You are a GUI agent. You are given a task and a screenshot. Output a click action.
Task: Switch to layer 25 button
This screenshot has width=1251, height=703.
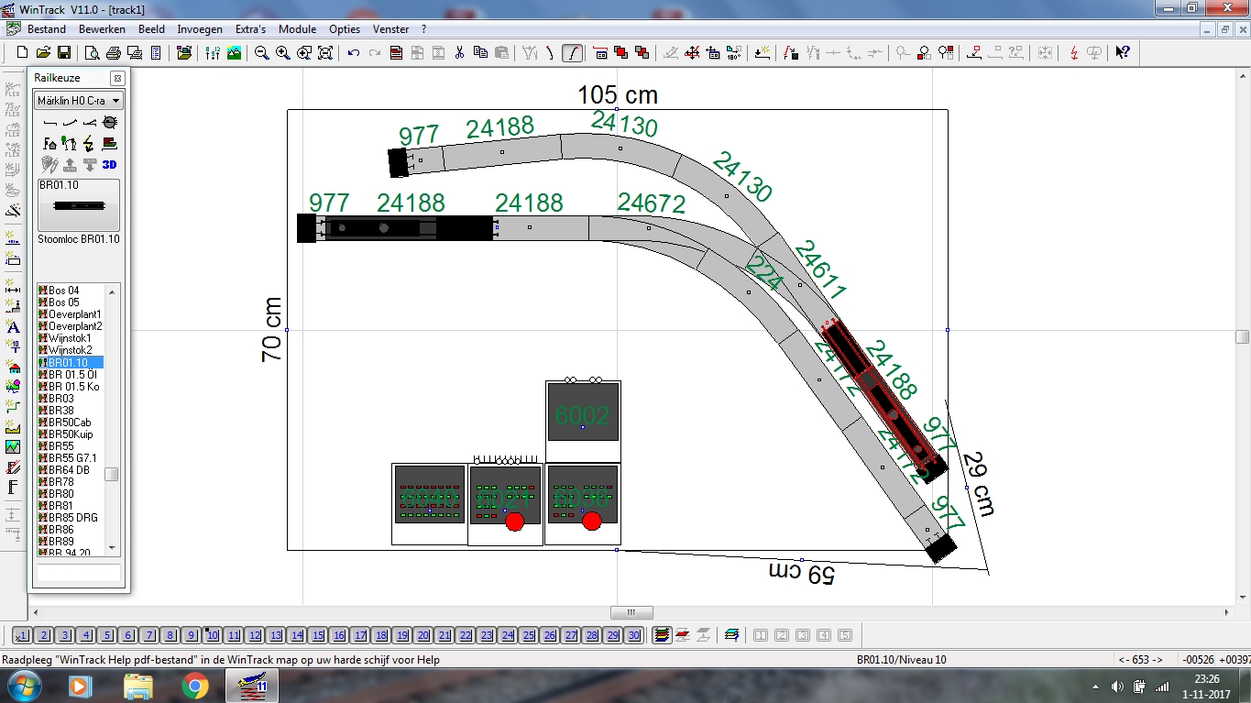(x=529, y=635)
